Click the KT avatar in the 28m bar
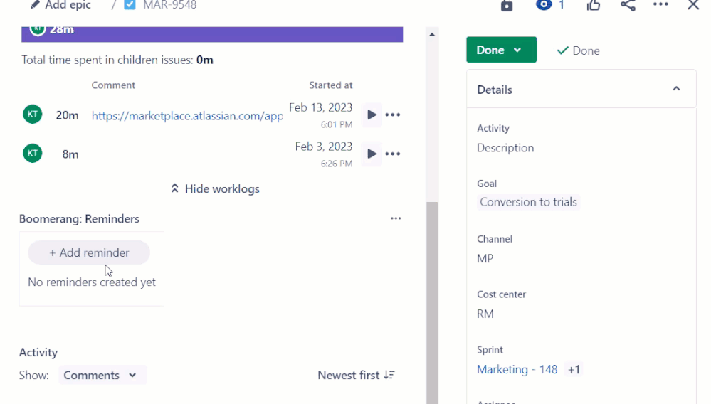 pos(38,29)
